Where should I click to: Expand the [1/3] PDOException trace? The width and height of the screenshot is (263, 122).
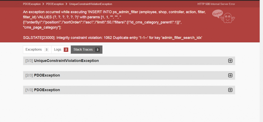47,90
